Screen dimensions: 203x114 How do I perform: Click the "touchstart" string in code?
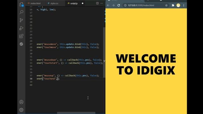[51, 63]
